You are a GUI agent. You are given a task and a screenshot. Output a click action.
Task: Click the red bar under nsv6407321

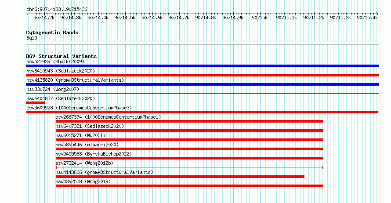189,130
